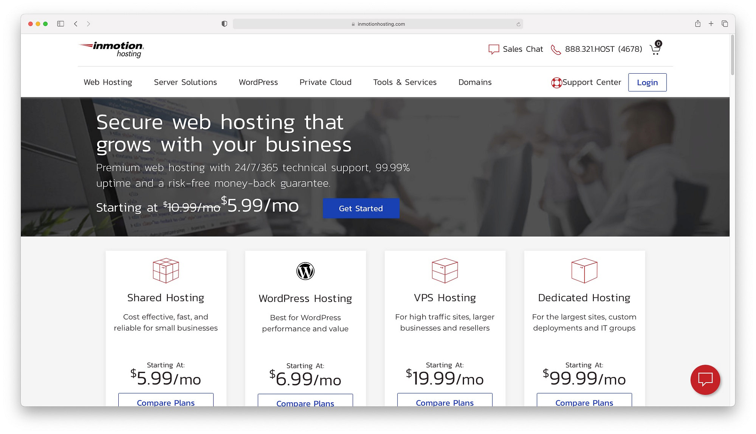
Task: Open the red floating chat button
Action: (705, 380)
